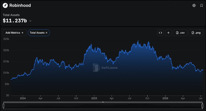The height and width of the screenshot is (111, 206).
Task: Click the plus icon next to embed
Action: tap(168, 33)
